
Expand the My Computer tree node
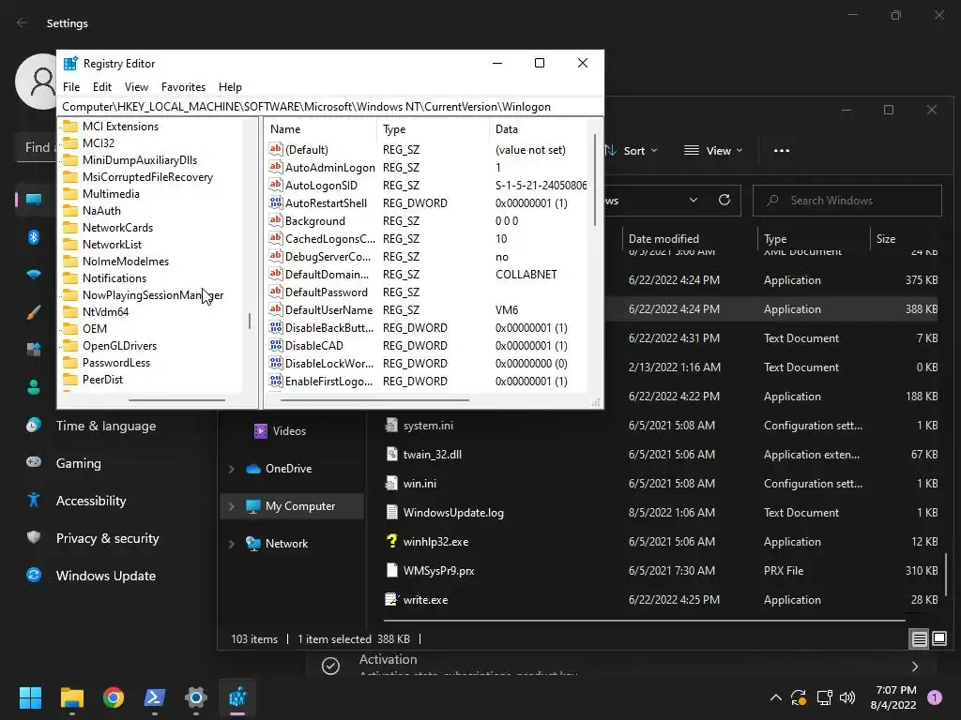coord(232,506)
